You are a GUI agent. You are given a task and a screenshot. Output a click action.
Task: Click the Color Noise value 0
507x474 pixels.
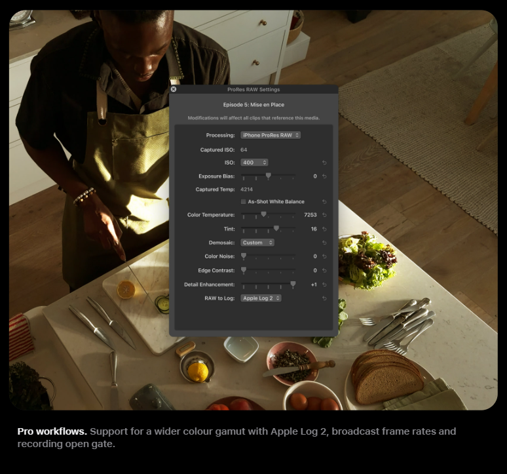pyautogui.click(x=315, y=256)
